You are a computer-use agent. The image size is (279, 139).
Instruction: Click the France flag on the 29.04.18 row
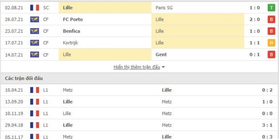point(35,125)
